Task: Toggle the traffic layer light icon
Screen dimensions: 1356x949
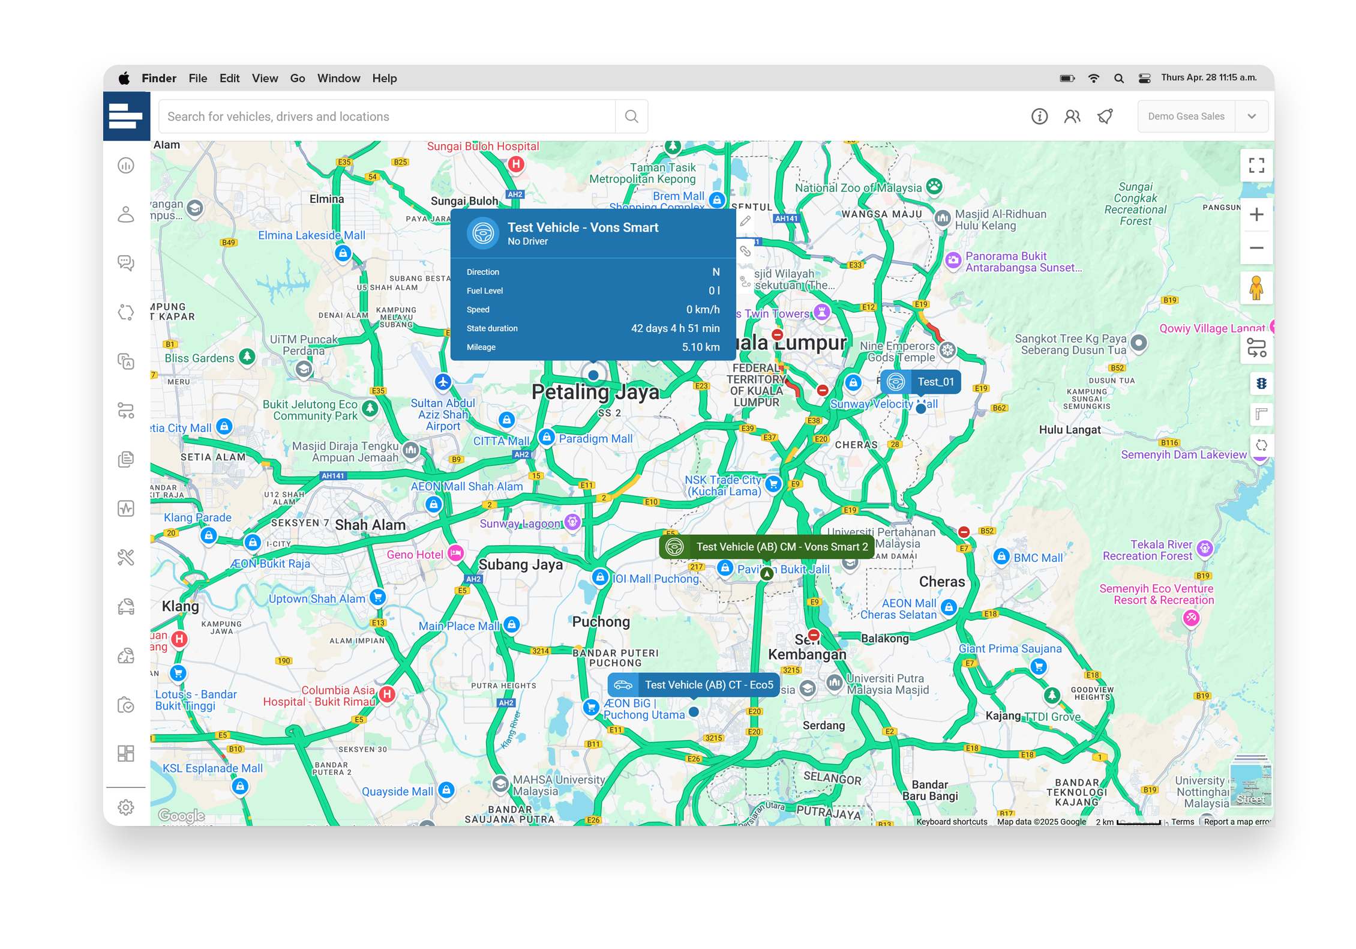Action: [1261, 384]
